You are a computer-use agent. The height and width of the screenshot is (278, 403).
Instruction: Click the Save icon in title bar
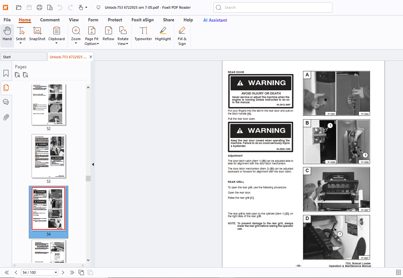[x=29, y=7]
